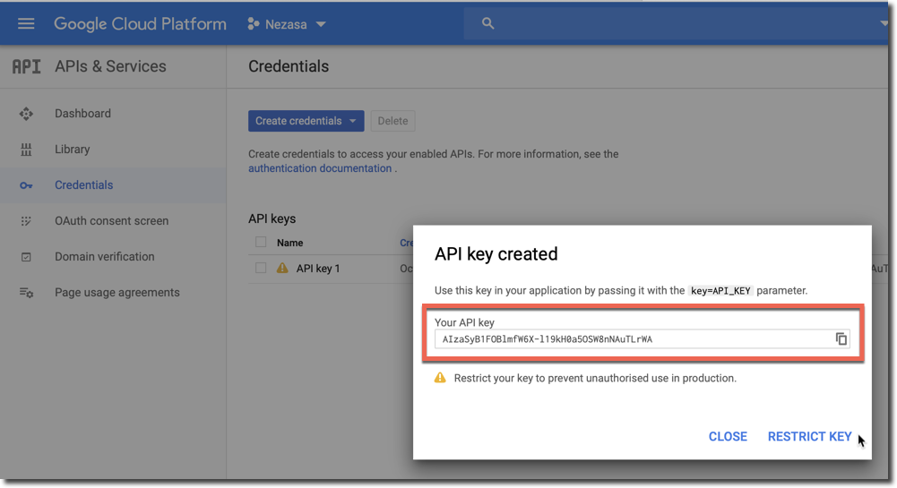Click the API logo beside APIs & Services
The height and width of the screenshot is (488, 897).
tap(26, 67)
